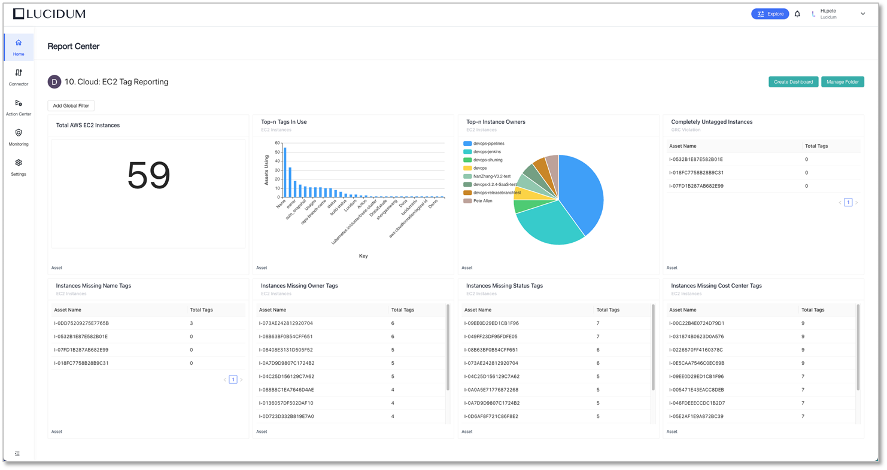Click the Explore button

click(770, 14)
